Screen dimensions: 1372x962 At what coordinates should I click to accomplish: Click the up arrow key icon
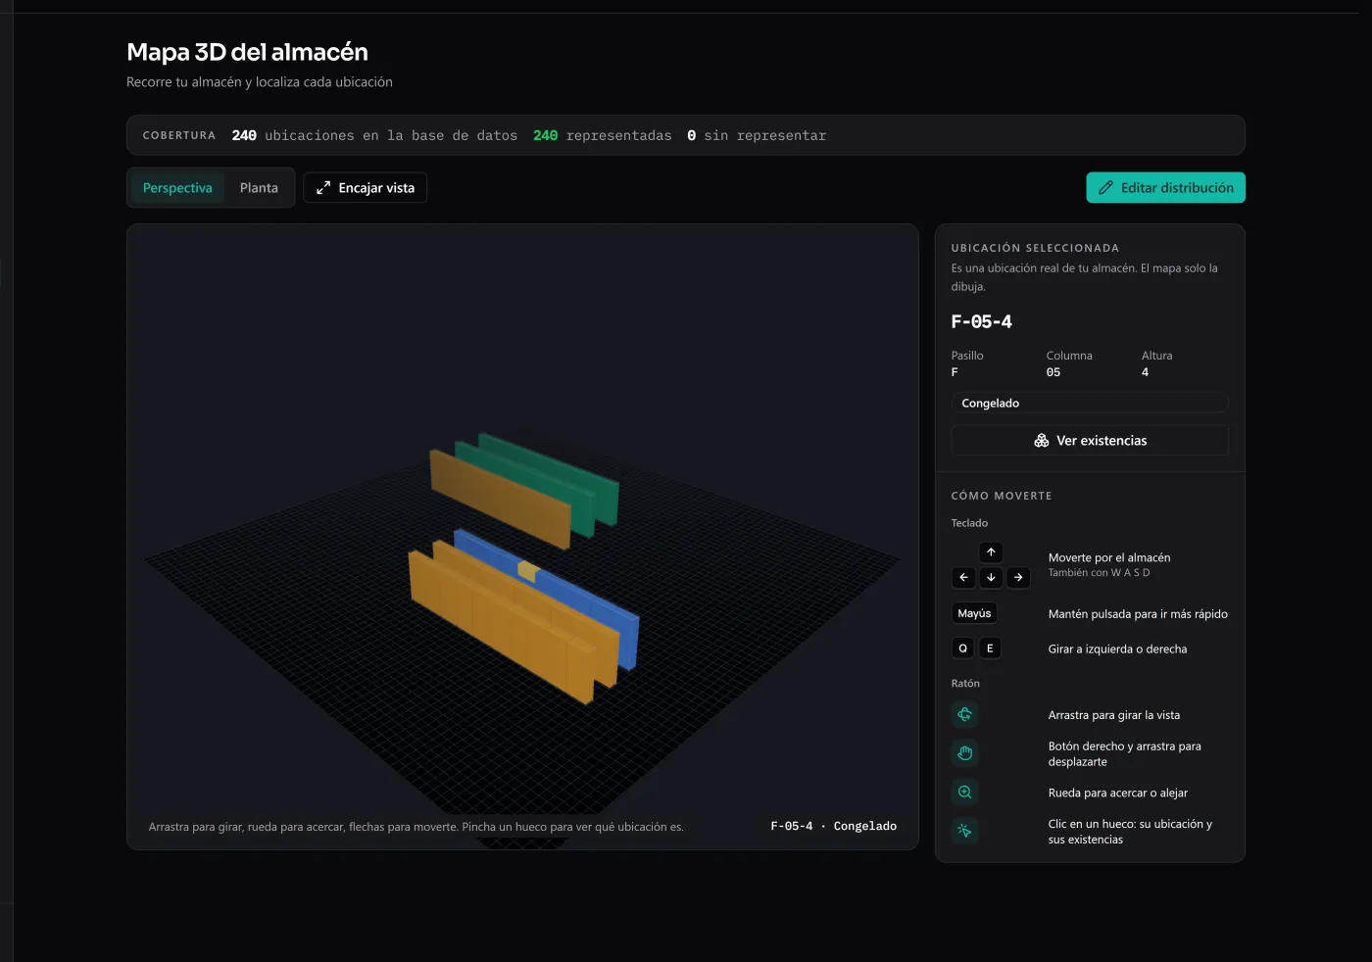[991, 553]
